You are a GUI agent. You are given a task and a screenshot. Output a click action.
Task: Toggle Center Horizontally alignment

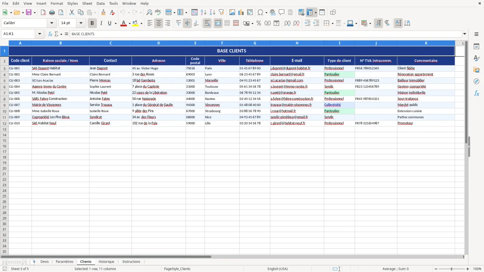159,23
